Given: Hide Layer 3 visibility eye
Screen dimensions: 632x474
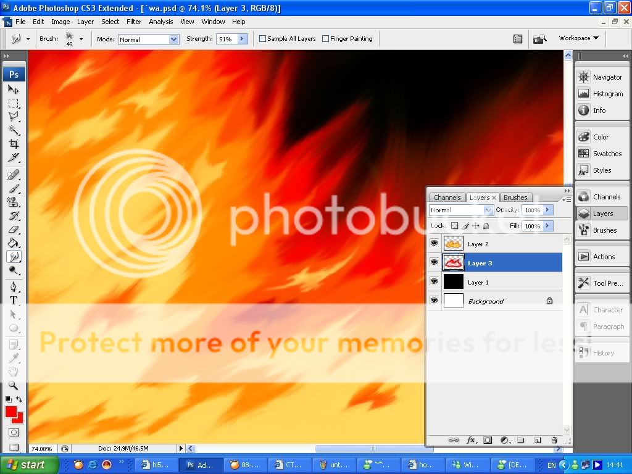Looking at the screenshot, I should [x=434, y=262].
